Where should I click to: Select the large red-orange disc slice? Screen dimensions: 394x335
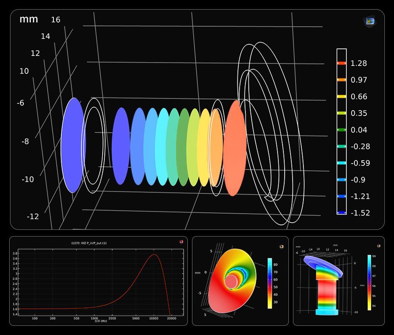pos(235,148)
